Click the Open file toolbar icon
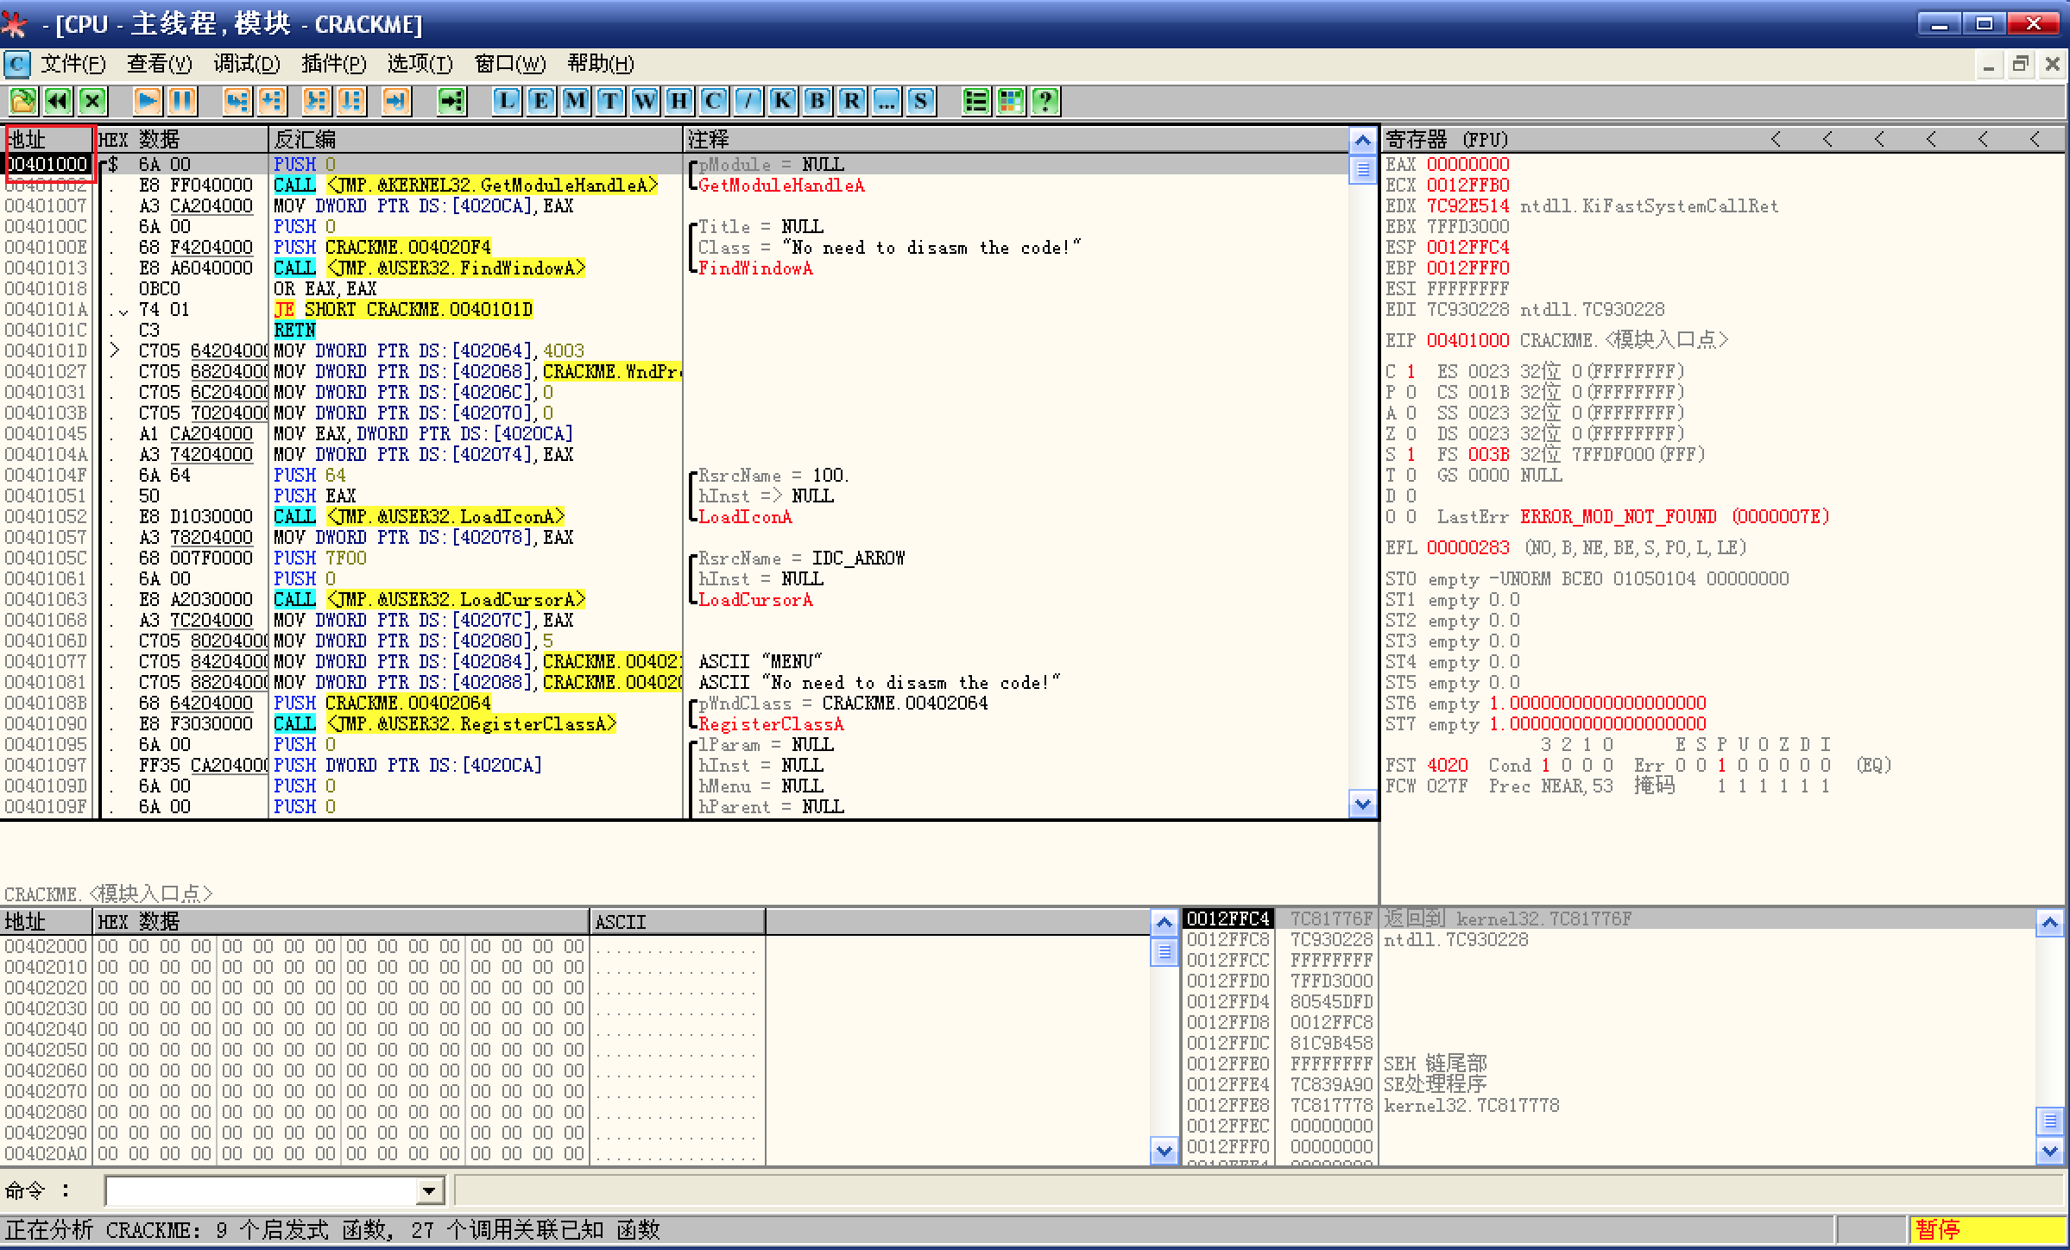2070x1250 pixels. [x=23, y=102]
